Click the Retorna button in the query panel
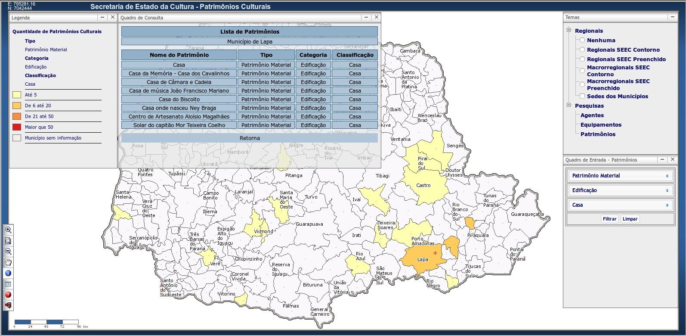 tap(250, 138)
